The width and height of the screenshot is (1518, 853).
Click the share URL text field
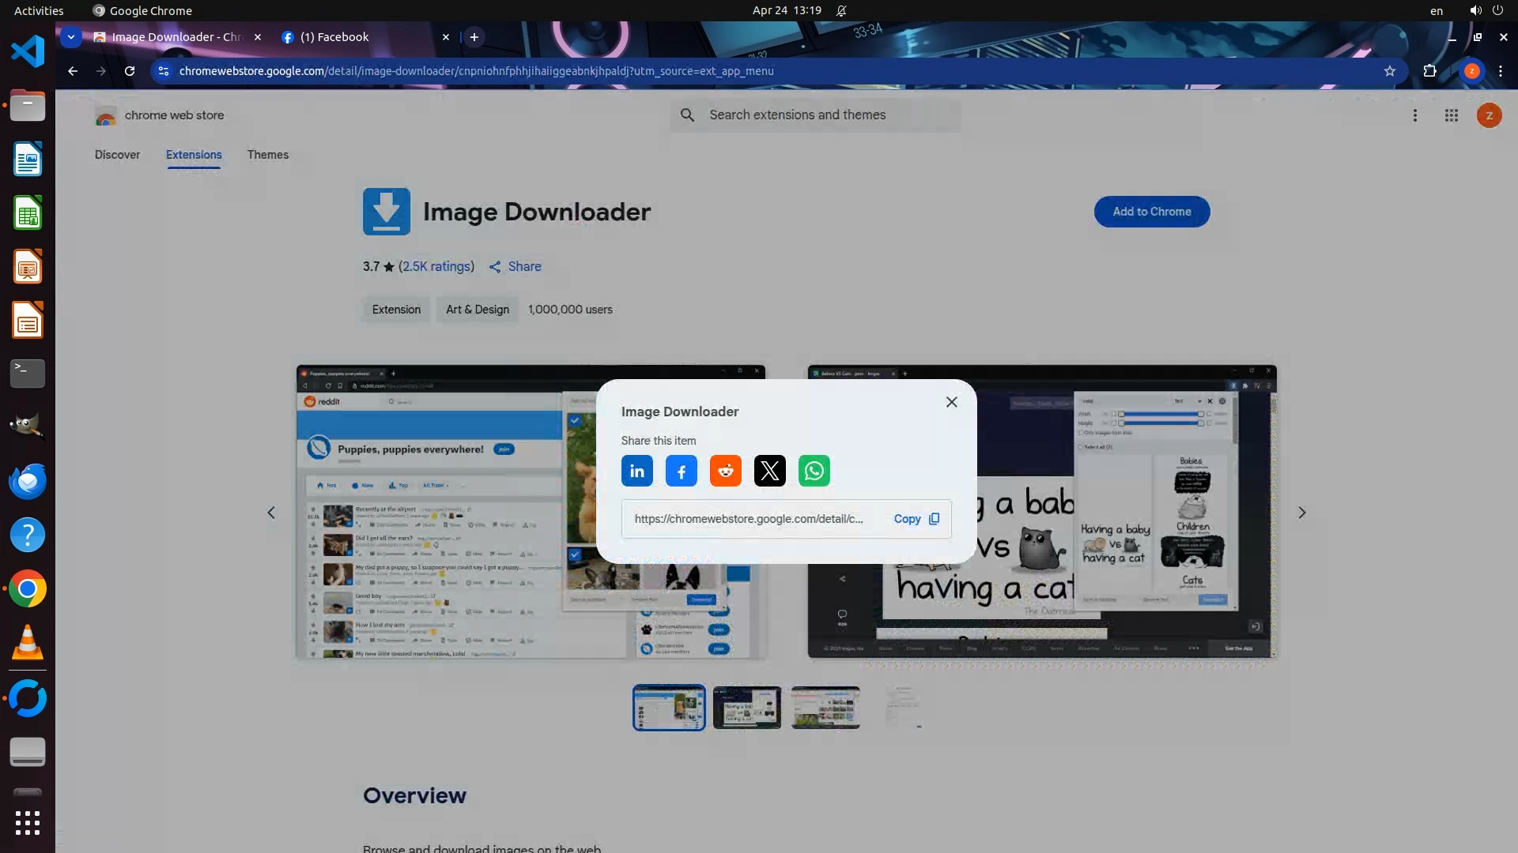(x=748, y=519)
